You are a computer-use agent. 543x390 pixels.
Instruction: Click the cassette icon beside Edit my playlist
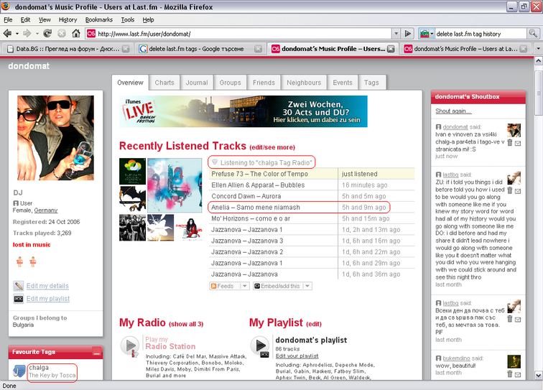click(19, 299)
